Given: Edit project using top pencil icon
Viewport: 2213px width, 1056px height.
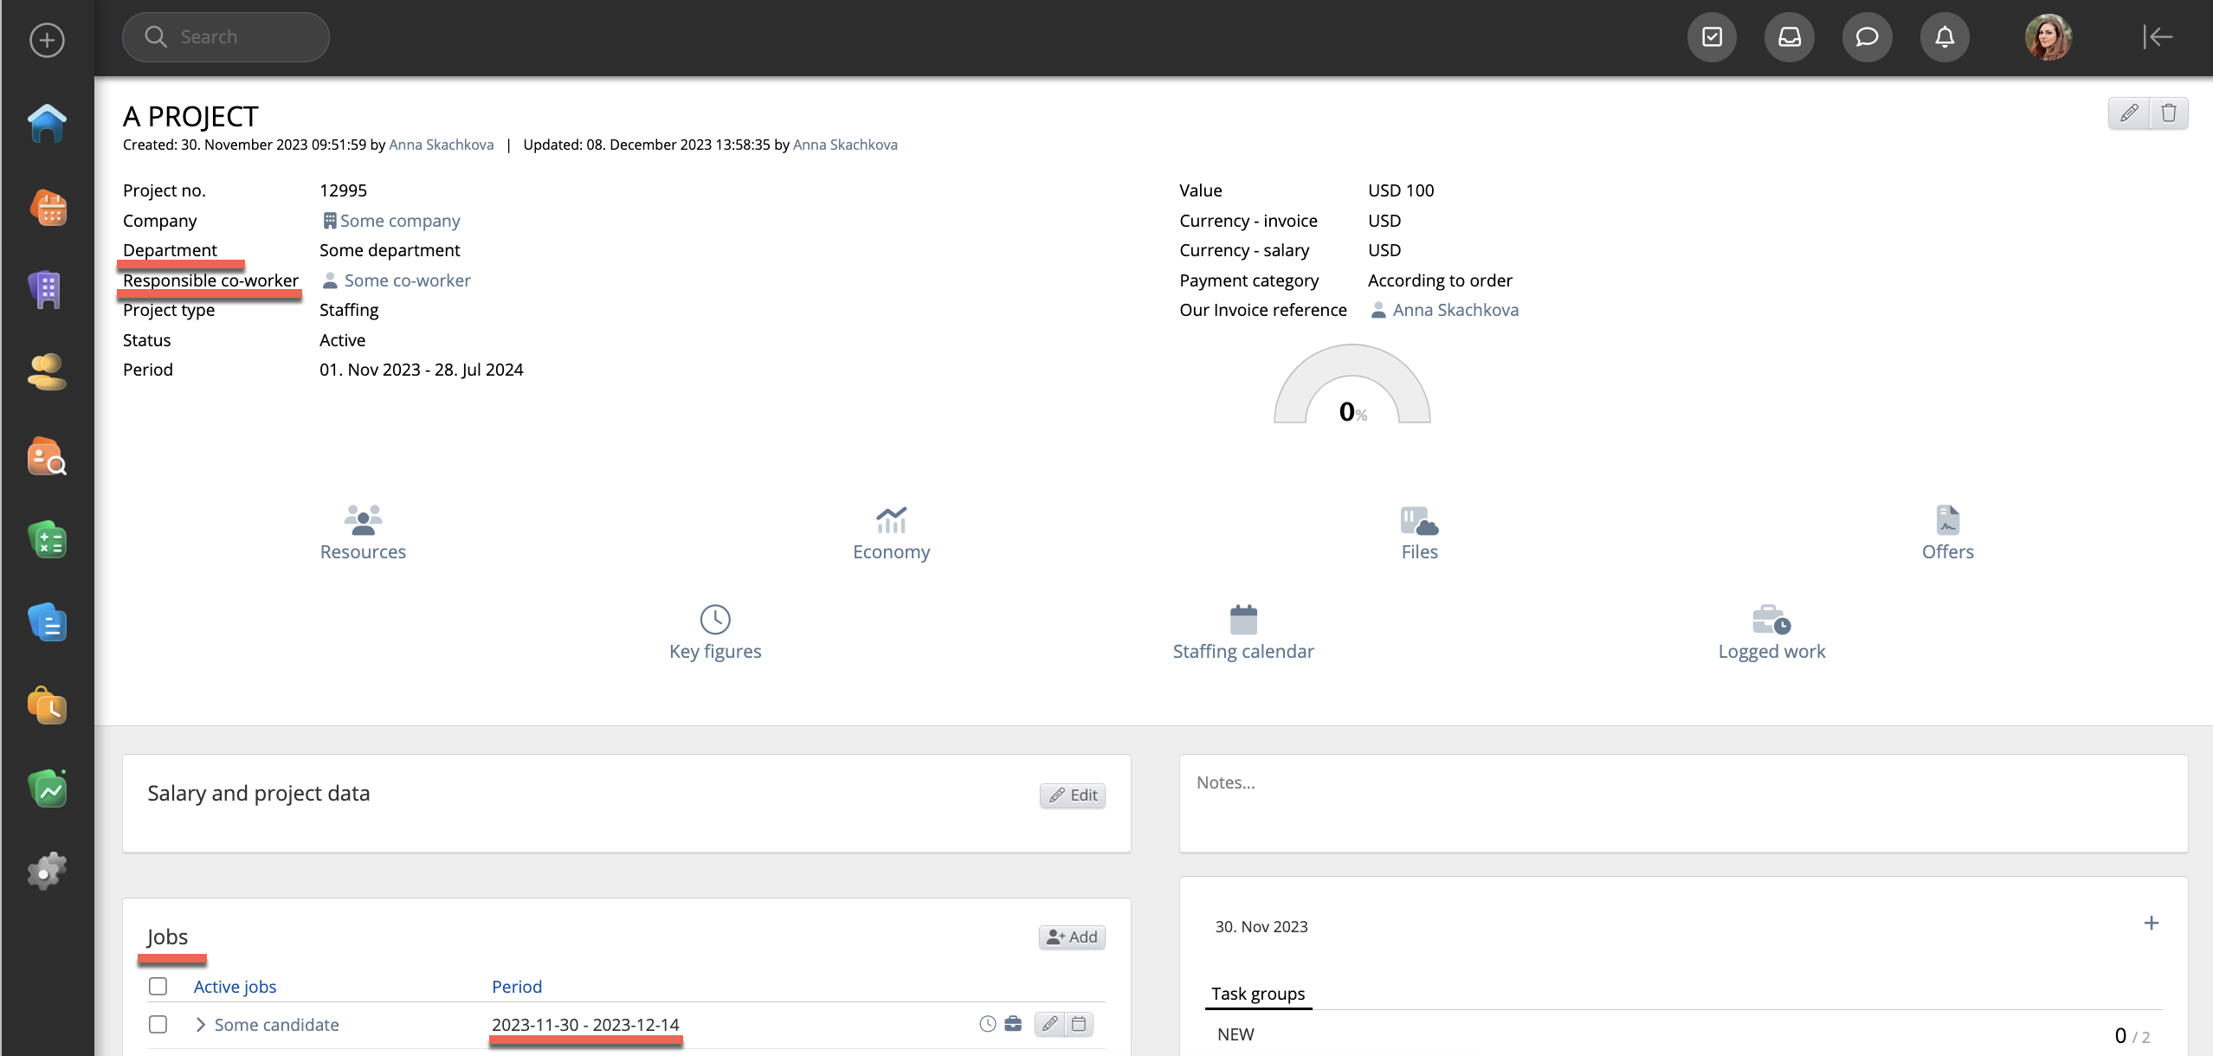Looking at the screenshot, I should pos(2129,113).
